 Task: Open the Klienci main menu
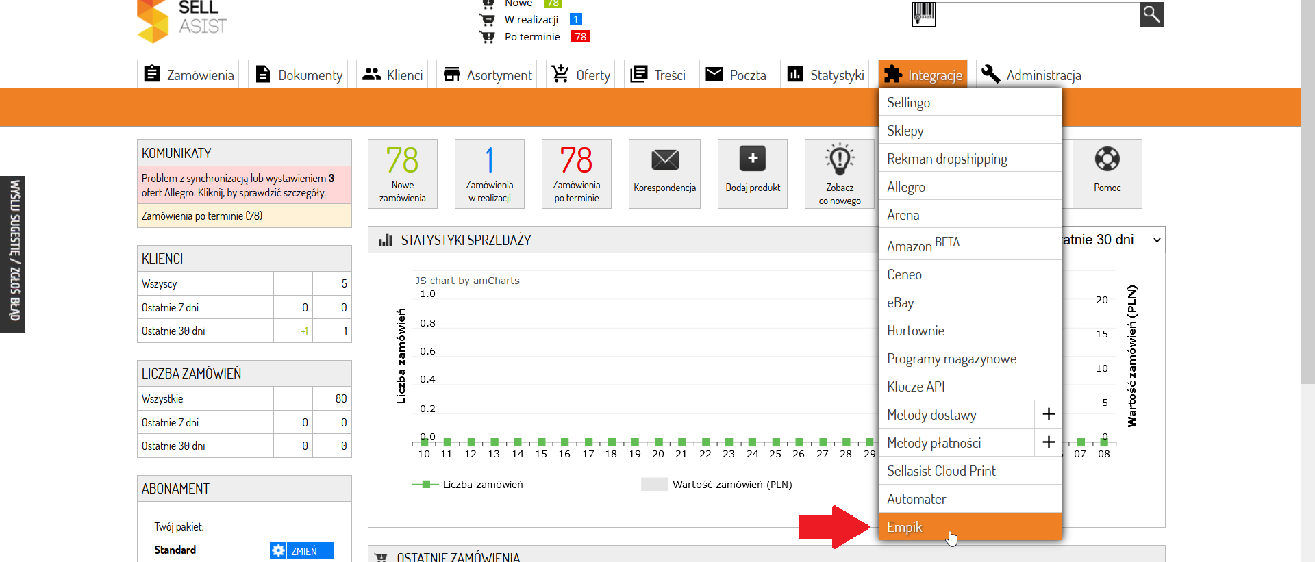tap(392, 74)
